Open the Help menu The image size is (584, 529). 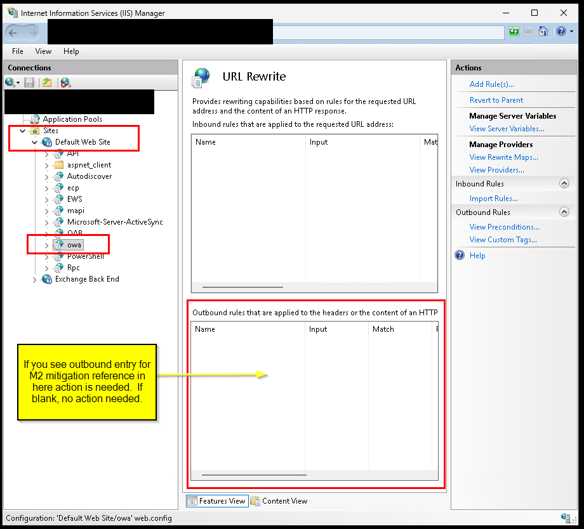coord(71,51)
